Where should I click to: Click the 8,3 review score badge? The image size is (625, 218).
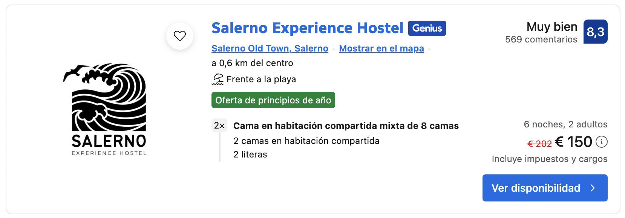coord(595,32)
